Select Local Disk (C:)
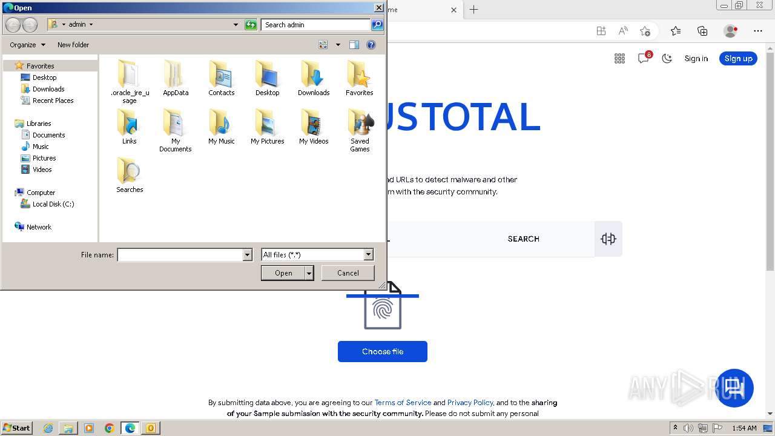Viewport: 775px width, 436px height. coord(53,204)
